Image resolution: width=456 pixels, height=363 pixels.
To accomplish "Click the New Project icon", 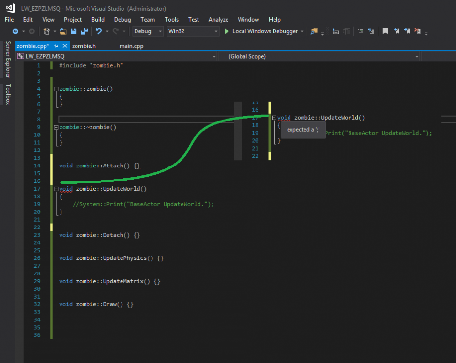I will coord(46,31).
